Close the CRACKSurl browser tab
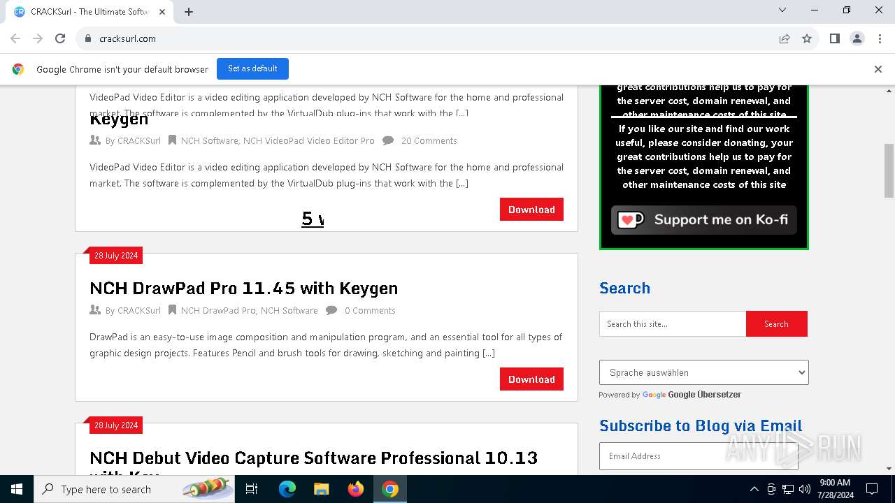The width and height of the screenshot is (895, 503). pos(162,11)
